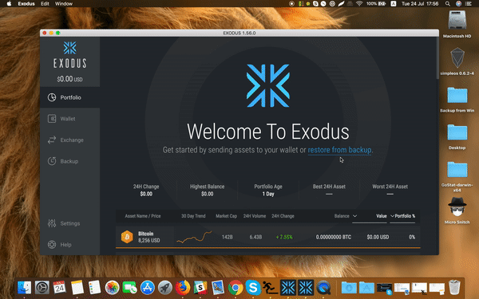The width and height of the screenshot is (479, 299).
Task: Go to the Exchange section
Action: 69,140
